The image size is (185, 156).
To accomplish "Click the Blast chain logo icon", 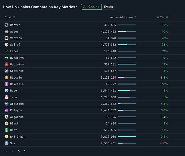I will [7, 124].
